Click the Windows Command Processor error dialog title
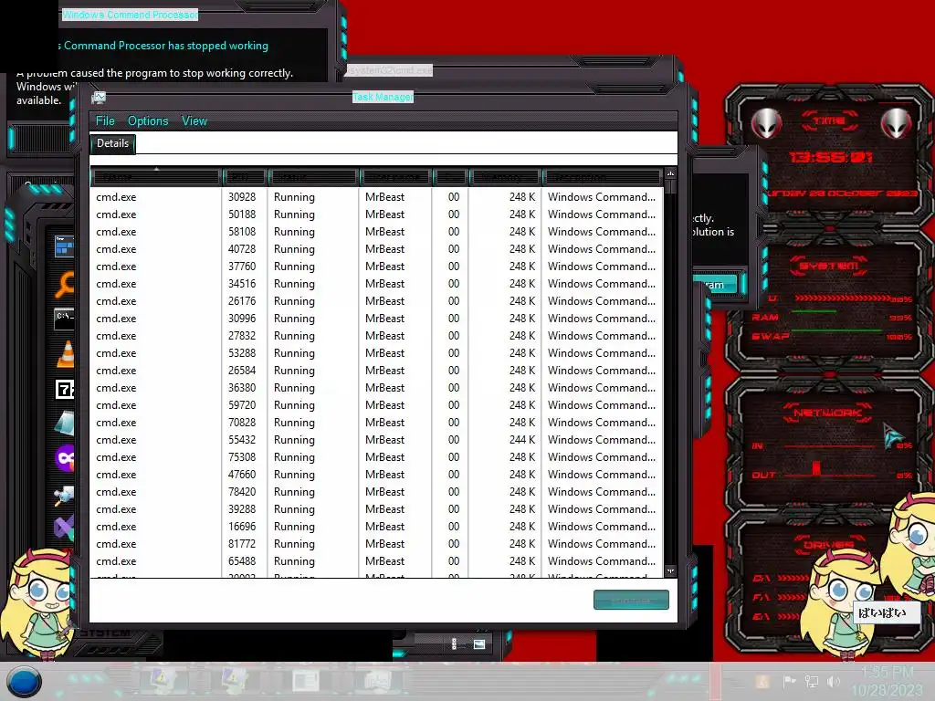 pos(130,15)
